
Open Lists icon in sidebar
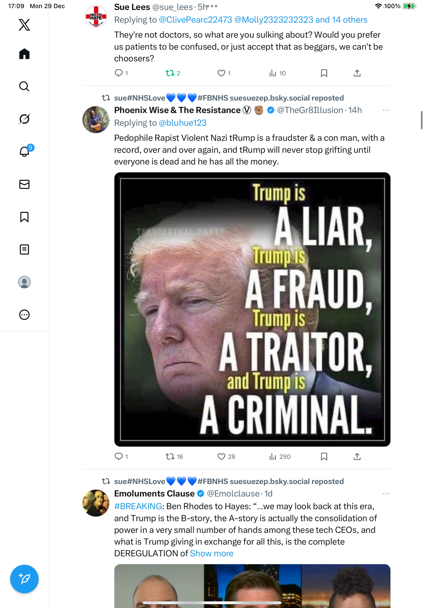pyautogui.click(x=24, y=250)
